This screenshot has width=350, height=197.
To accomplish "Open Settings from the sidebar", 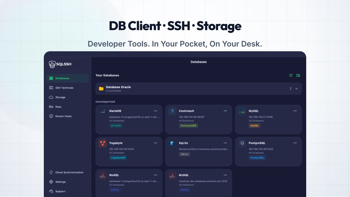I will pos(67,182).
